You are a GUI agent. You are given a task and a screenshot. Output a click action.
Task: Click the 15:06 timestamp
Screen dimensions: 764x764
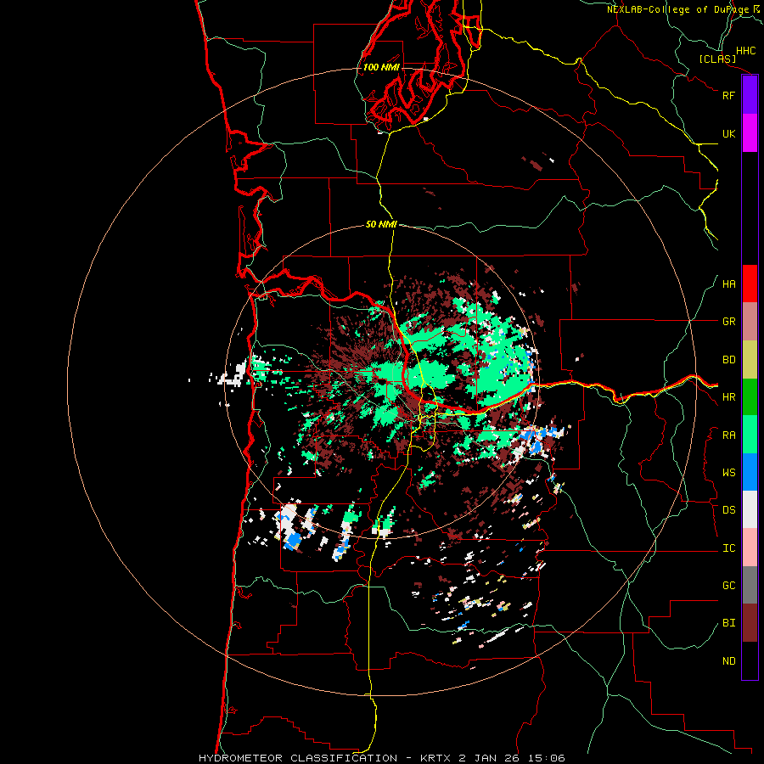click(x=547, y=758)
